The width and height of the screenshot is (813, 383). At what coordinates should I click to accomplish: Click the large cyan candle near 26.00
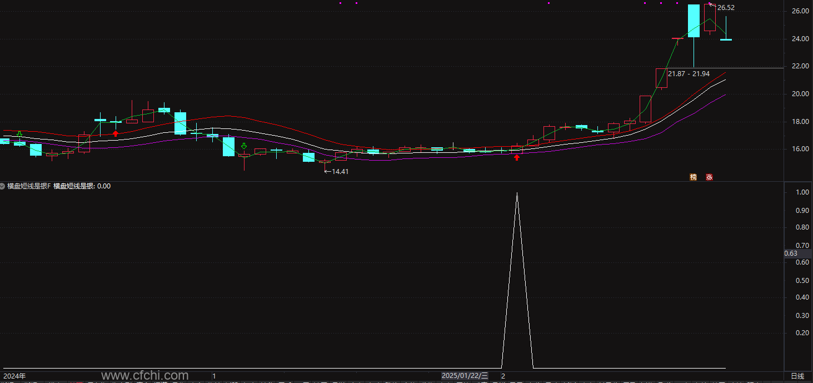click(694, 21)
